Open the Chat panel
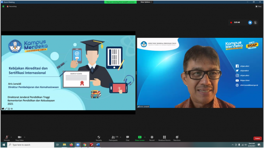264x148 pixels. pos(128,137)
